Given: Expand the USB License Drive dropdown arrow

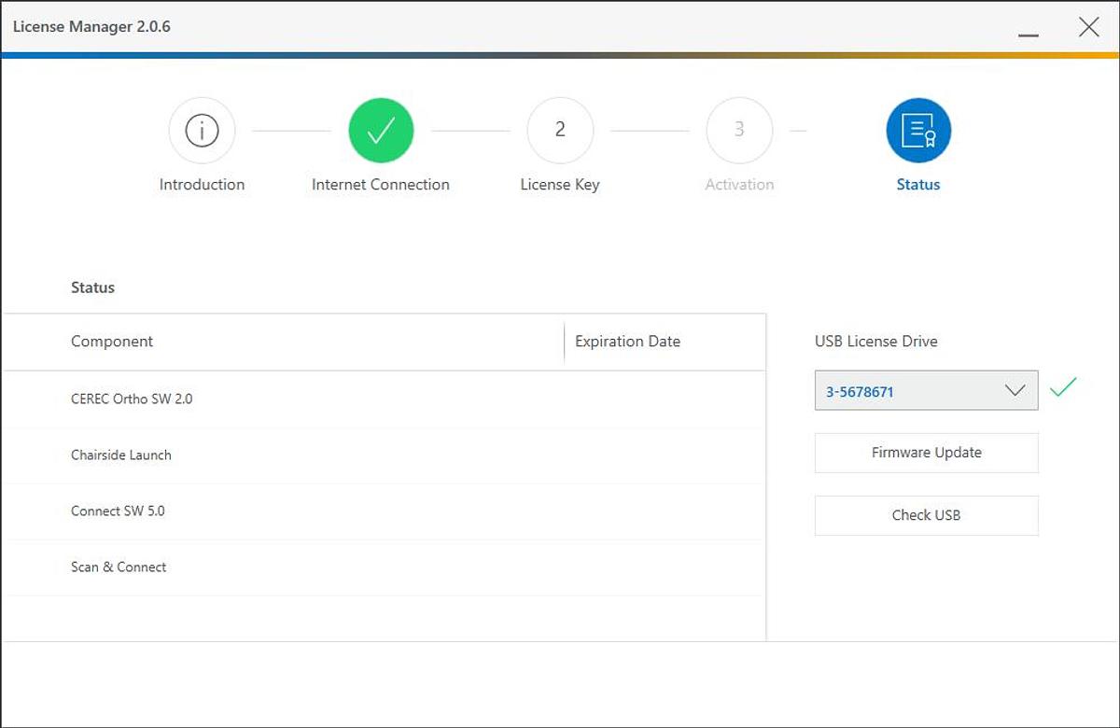Looking at the screenshot, I should [x=1015, y=391].
